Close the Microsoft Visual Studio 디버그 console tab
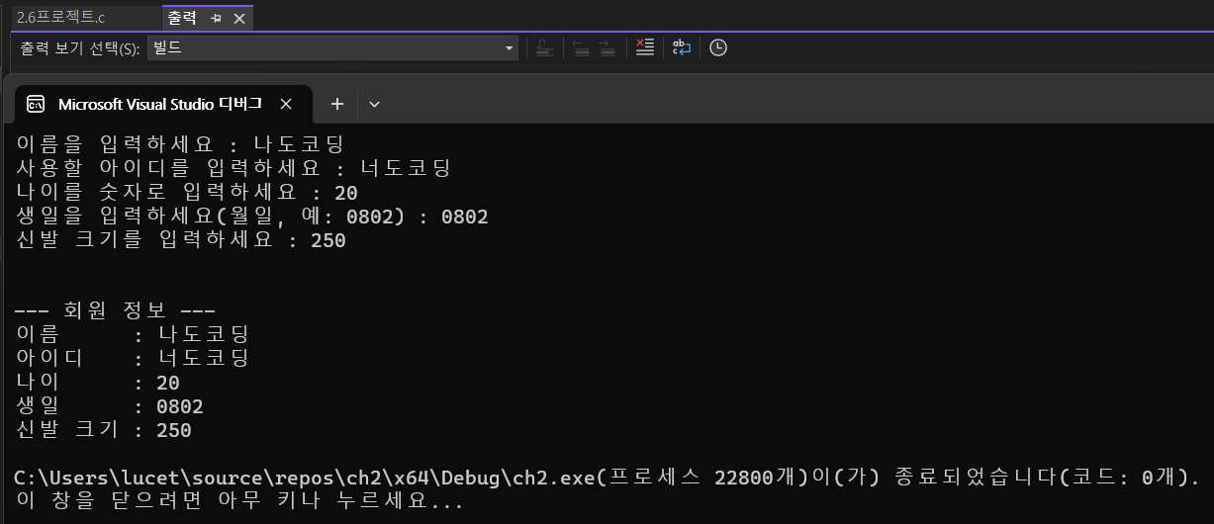 click(x=285, y=104)
